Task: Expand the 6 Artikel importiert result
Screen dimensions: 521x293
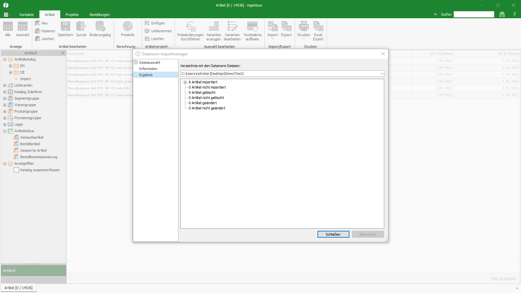Action: (185, 82)
